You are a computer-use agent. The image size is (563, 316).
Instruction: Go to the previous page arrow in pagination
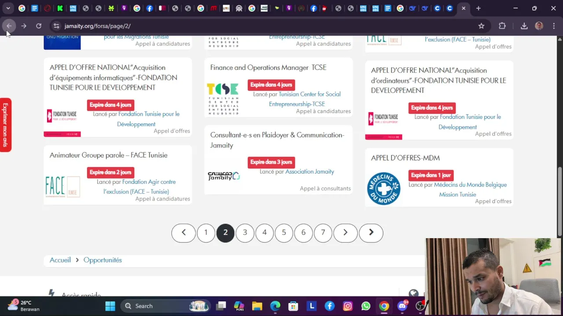pos(183,233)
